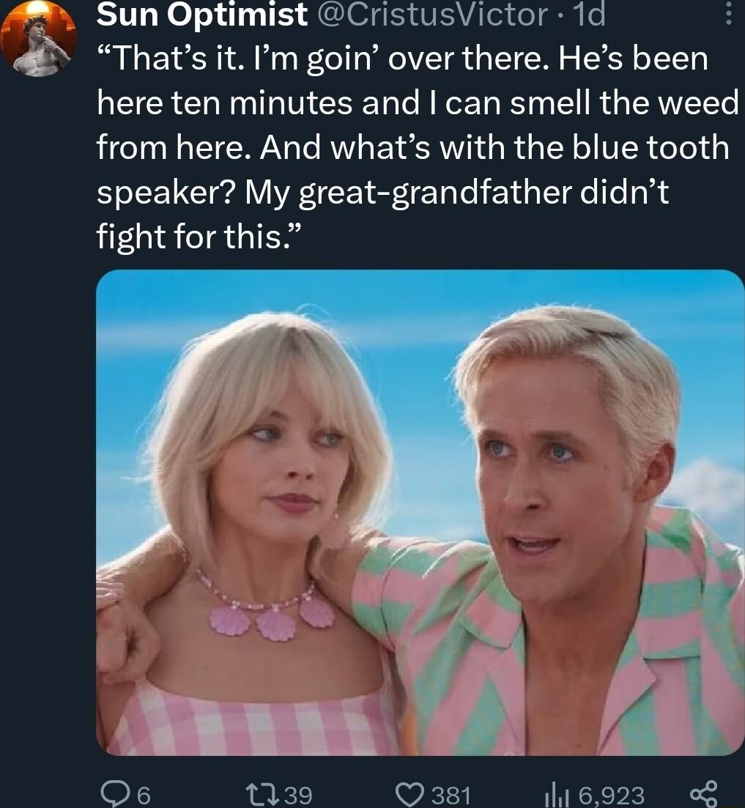
Task: Click the retweet count 39
Action: pyautogui.click(x=297, y=794)
